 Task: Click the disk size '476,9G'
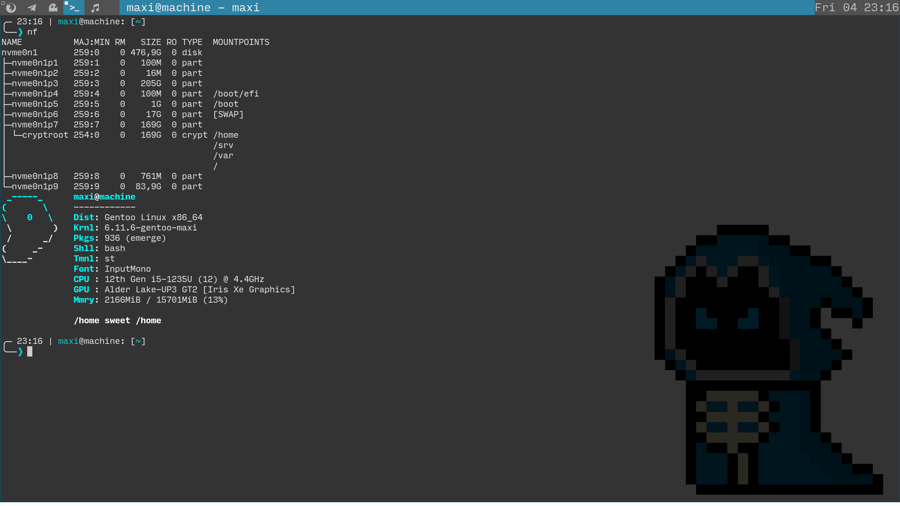point(146,52)
